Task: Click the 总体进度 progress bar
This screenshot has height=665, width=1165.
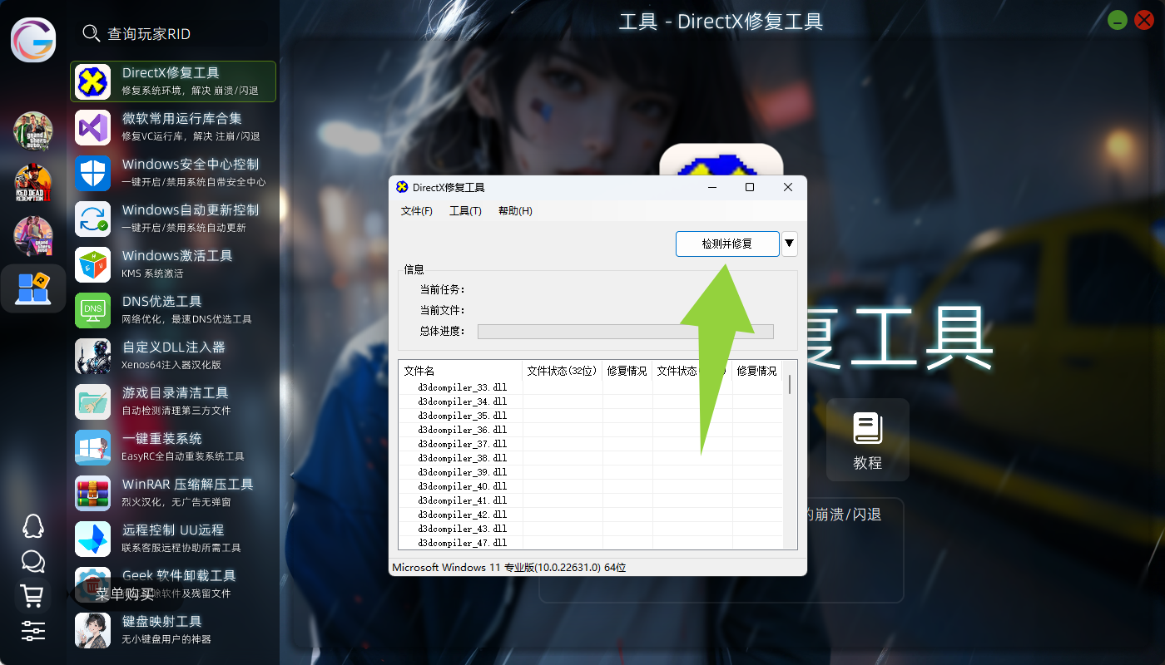Action: [x=625, y=332]
